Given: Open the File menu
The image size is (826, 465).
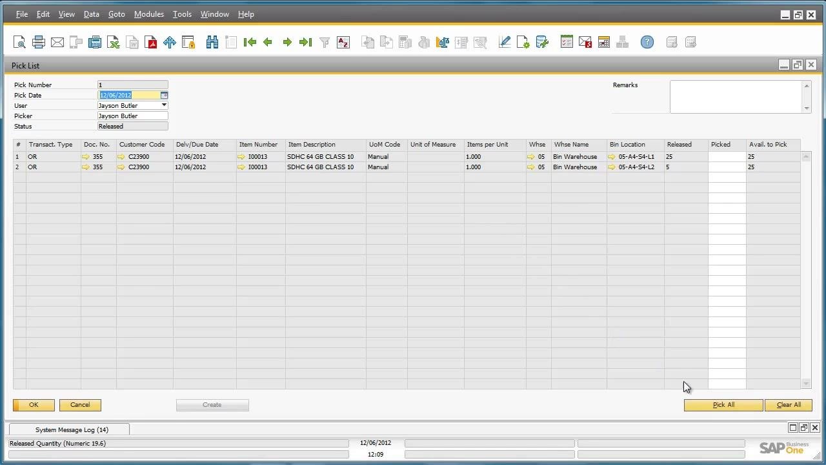Looking at the screenshot, I should click(x=21, y=14).
